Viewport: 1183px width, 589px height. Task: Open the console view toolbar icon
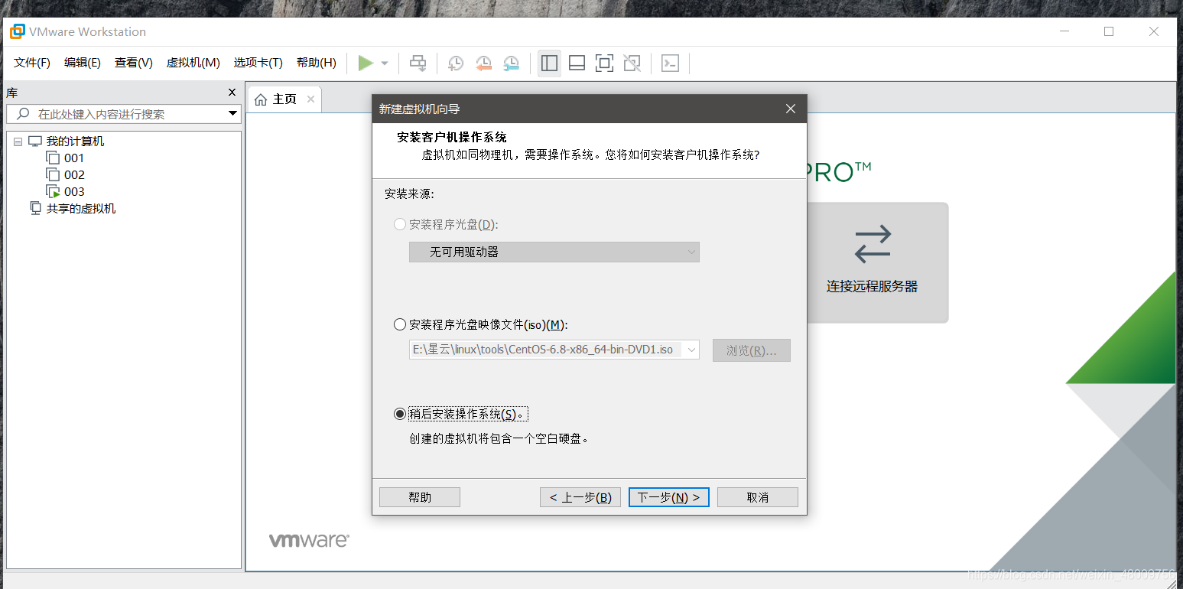pyautogui.click(x=670, y=63)
